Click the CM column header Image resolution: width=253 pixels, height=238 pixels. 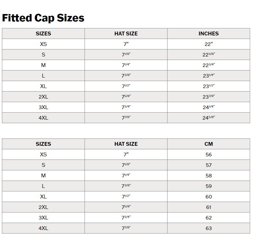tap(209, 144)
